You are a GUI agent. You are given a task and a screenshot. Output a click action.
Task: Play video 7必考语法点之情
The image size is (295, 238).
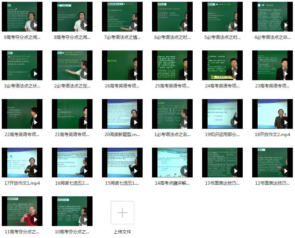[135, 25]
